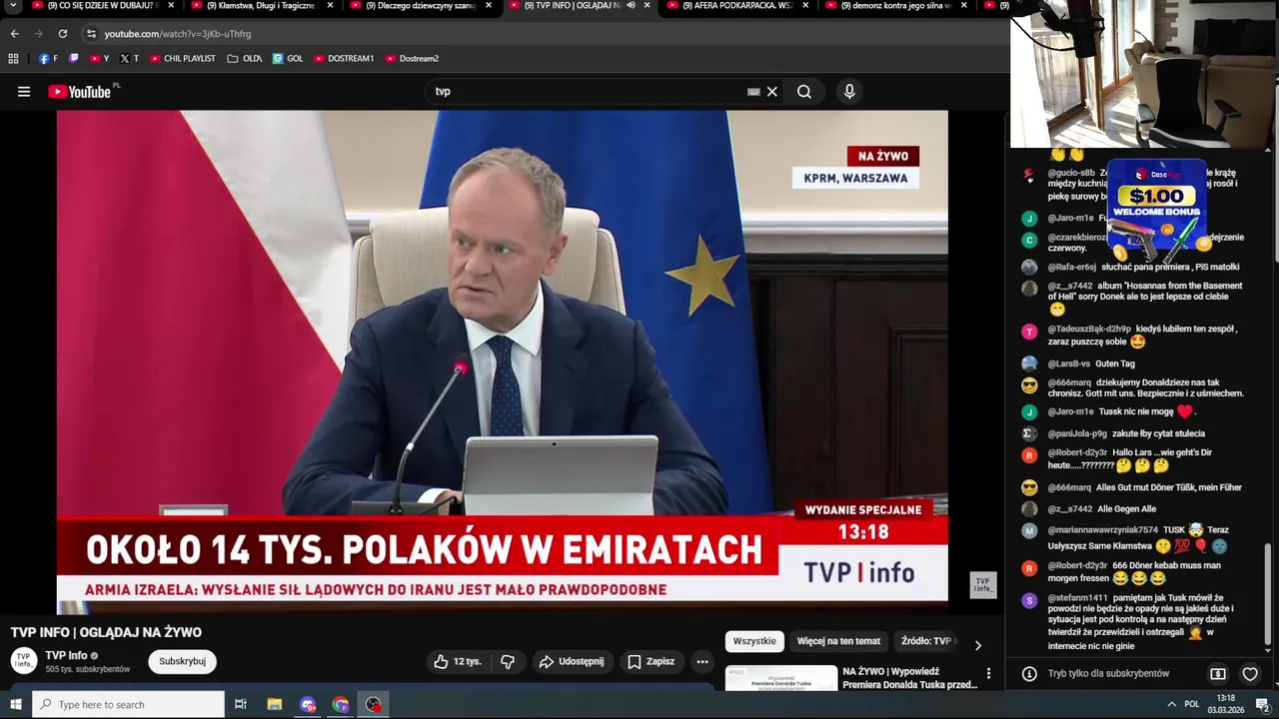Run search with the magnifying glass button

[x=804, y=92]
